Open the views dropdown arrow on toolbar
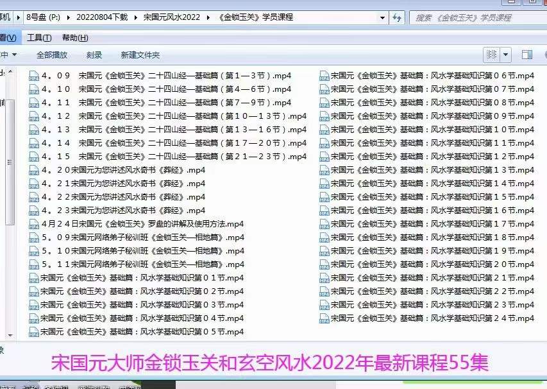 tap(506, 55)
